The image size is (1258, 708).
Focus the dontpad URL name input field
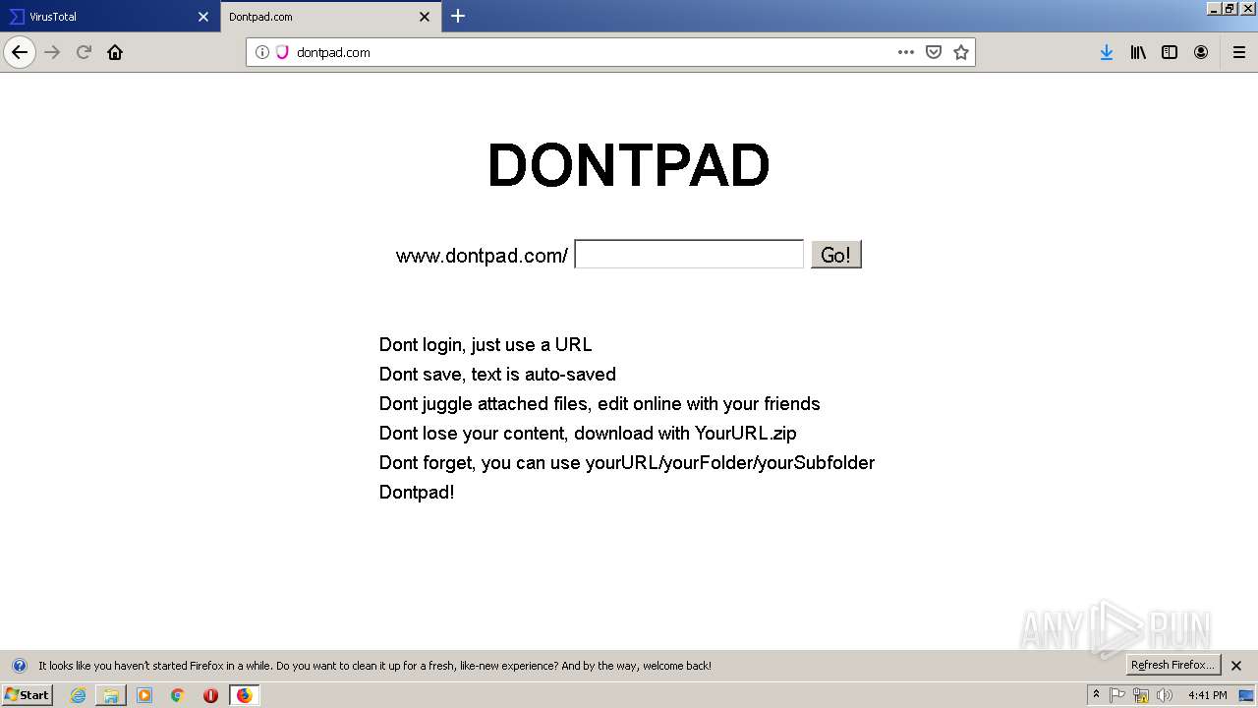coord(689,255)
